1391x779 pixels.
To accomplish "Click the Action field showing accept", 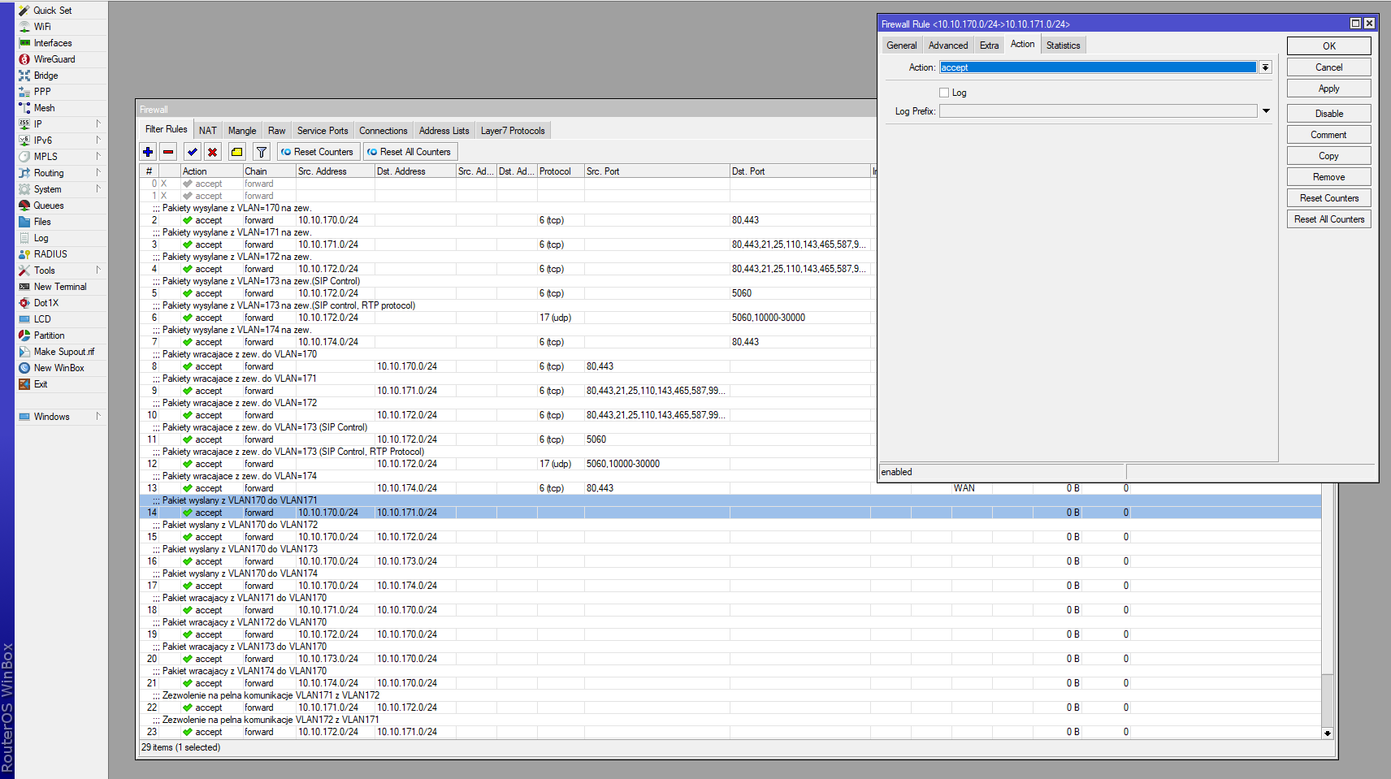I will 1098,67.
